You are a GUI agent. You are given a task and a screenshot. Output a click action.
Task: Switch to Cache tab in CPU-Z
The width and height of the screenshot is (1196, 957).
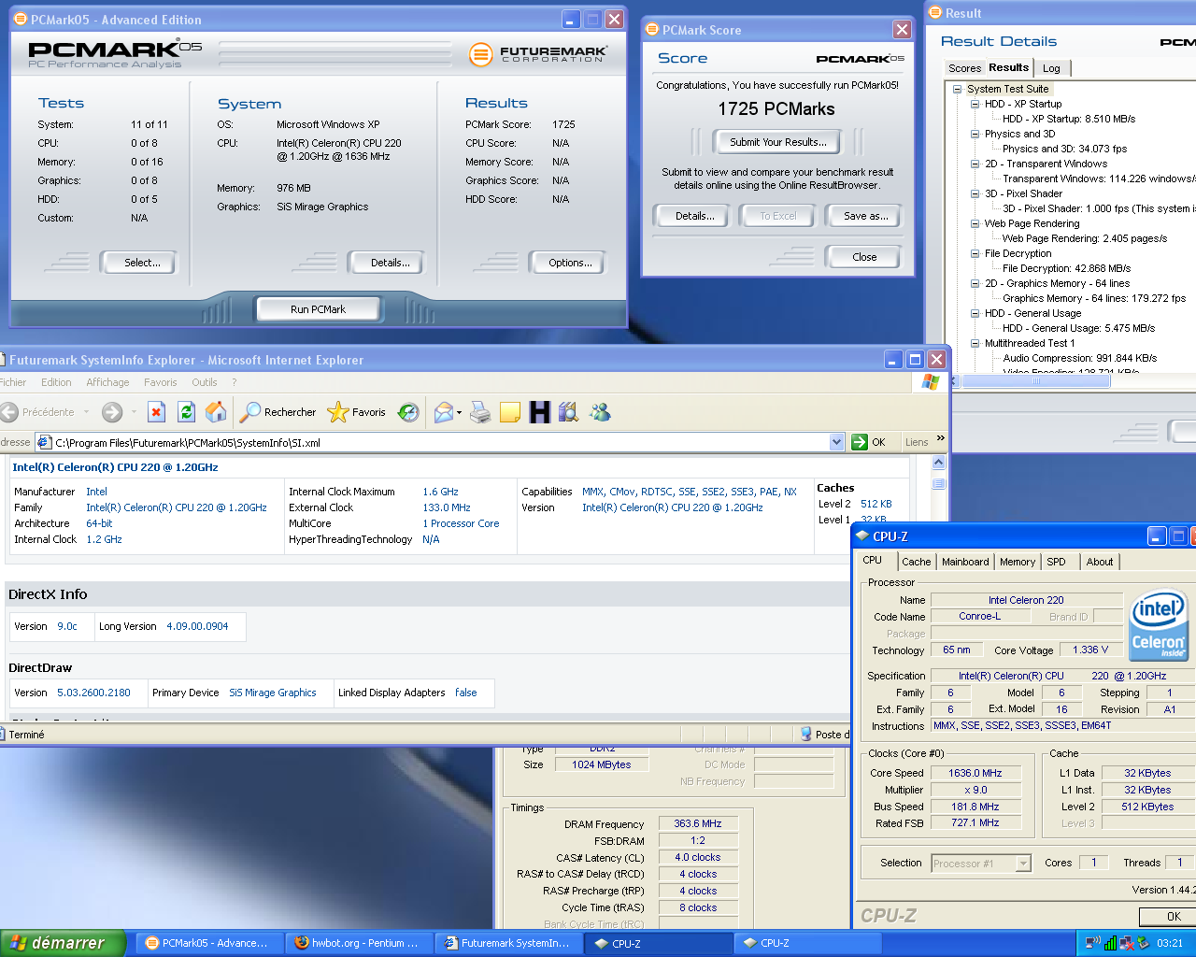click(x=916, y=562)
